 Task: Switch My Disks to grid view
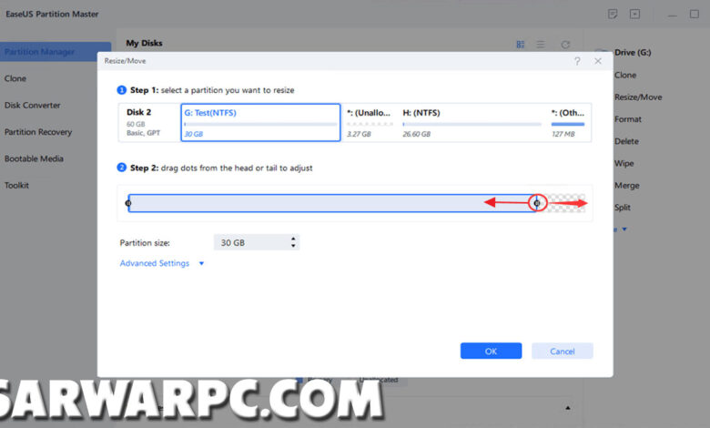pos(521,45)
